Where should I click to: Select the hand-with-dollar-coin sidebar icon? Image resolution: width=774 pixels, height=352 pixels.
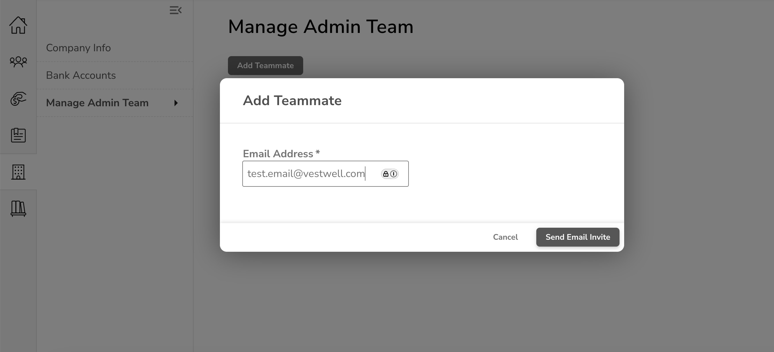[18, 99]
